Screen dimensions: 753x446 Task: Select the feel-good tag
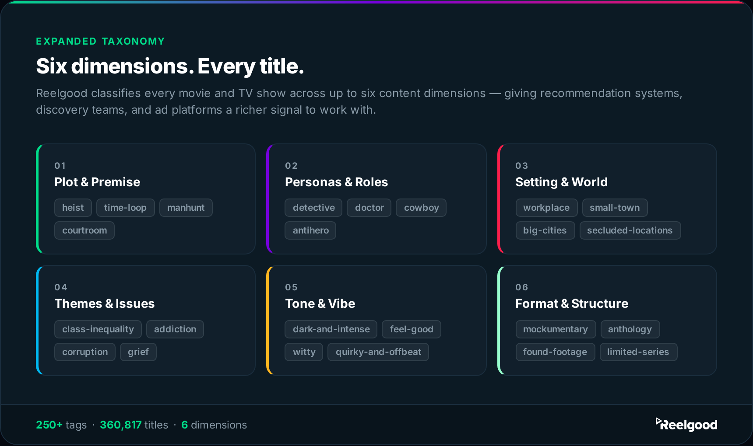click(412, 329)
